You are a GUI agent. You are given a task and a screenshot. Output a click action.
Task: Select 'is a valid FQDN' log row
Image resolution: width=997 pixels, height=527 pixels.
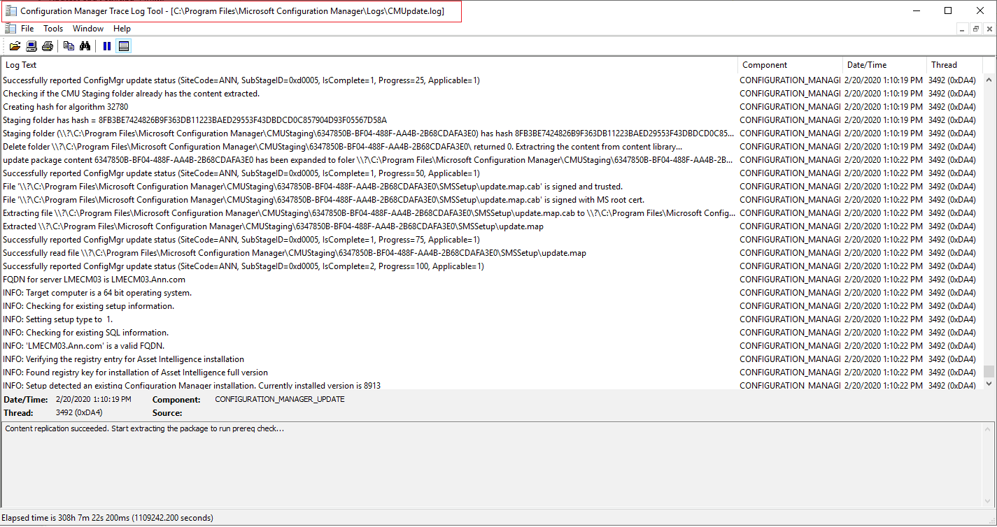[491, 346]
